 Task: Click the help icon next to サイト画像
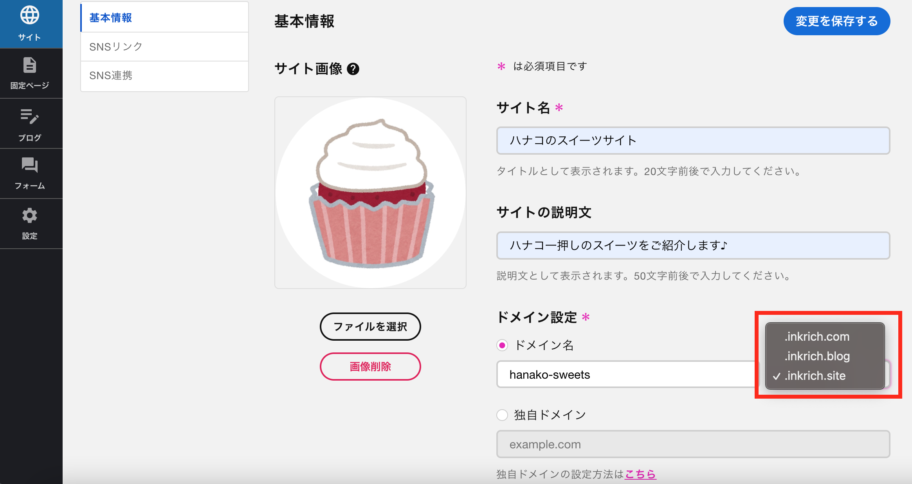[353, 69]
